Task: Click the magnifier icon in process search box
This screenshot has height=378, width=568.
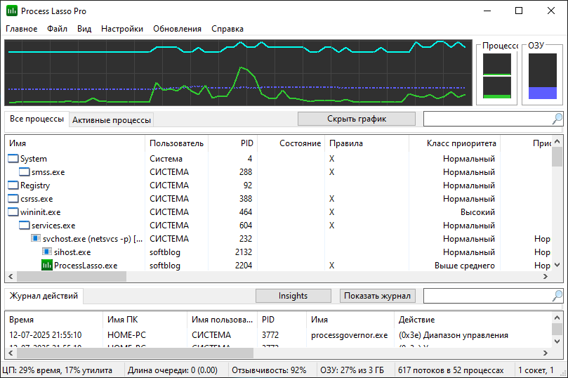Action: 557,119
